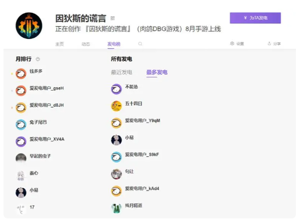Open 设置 settings gear
296x219 pixels.
click(237, 44)
